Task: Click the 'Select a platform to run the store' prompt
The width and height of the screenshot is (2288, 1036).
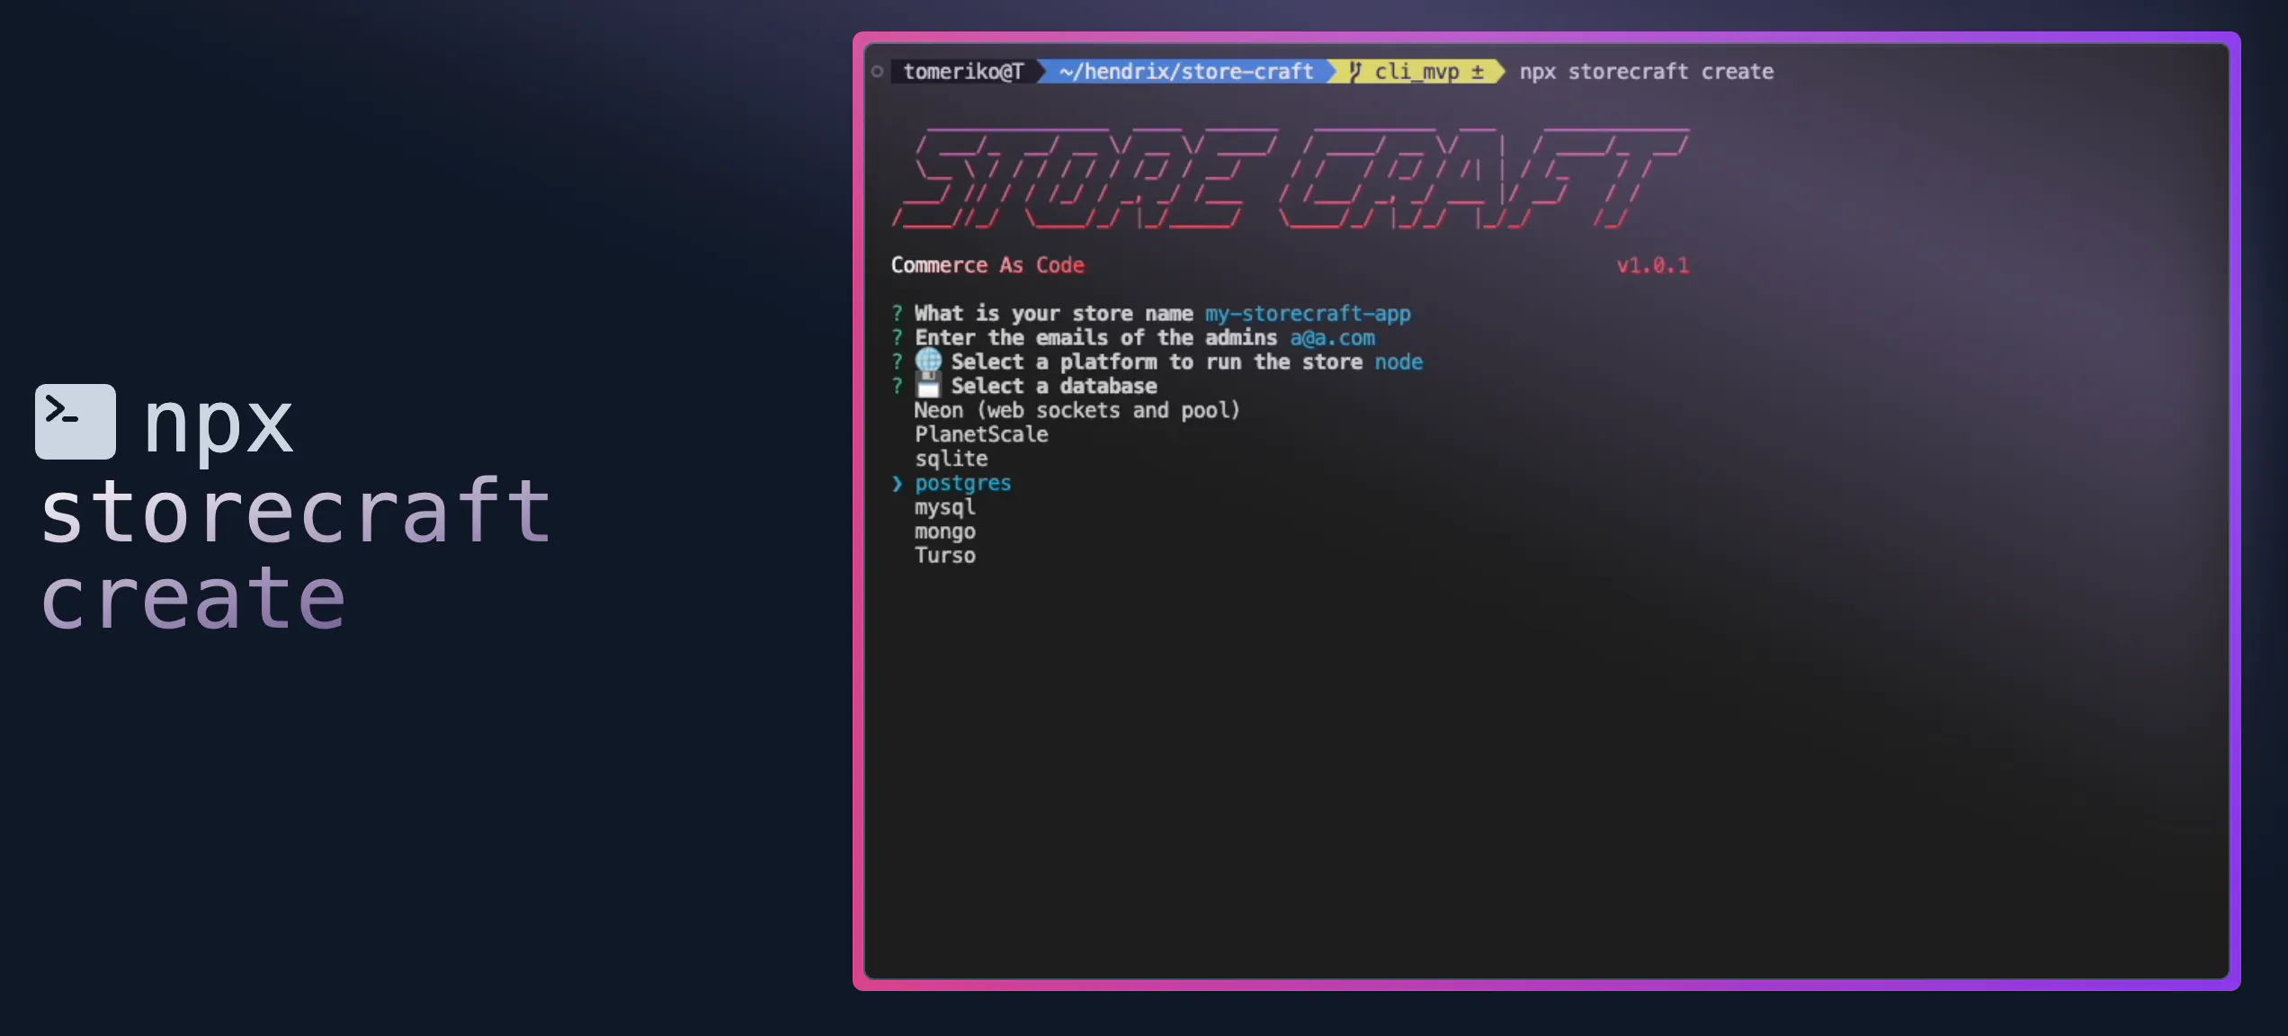Action: pos(1157,362)
